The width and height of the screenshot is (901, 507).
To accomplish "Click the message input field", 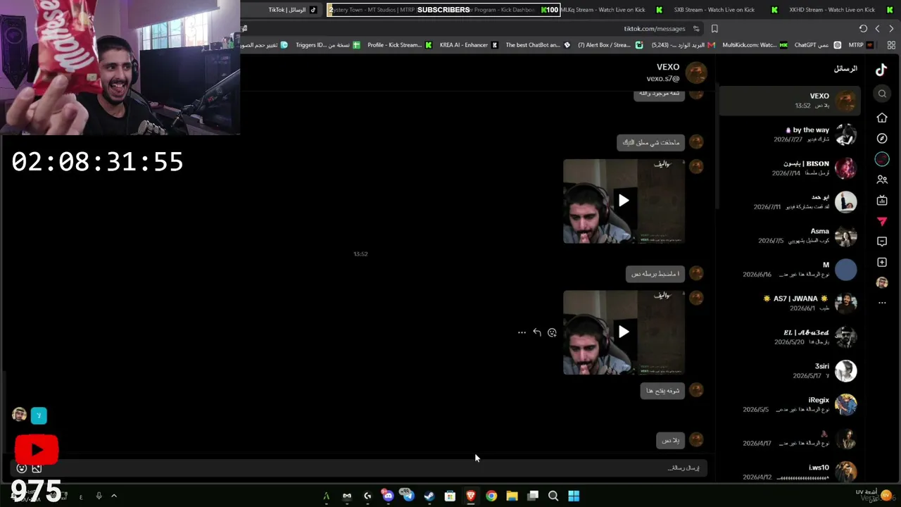I will coord(359,468).
